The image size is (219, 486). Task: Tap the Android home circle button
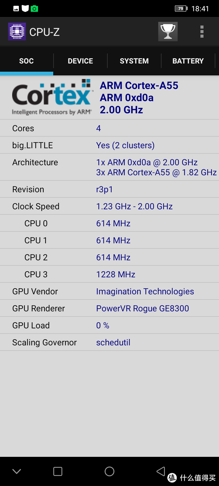109,471
